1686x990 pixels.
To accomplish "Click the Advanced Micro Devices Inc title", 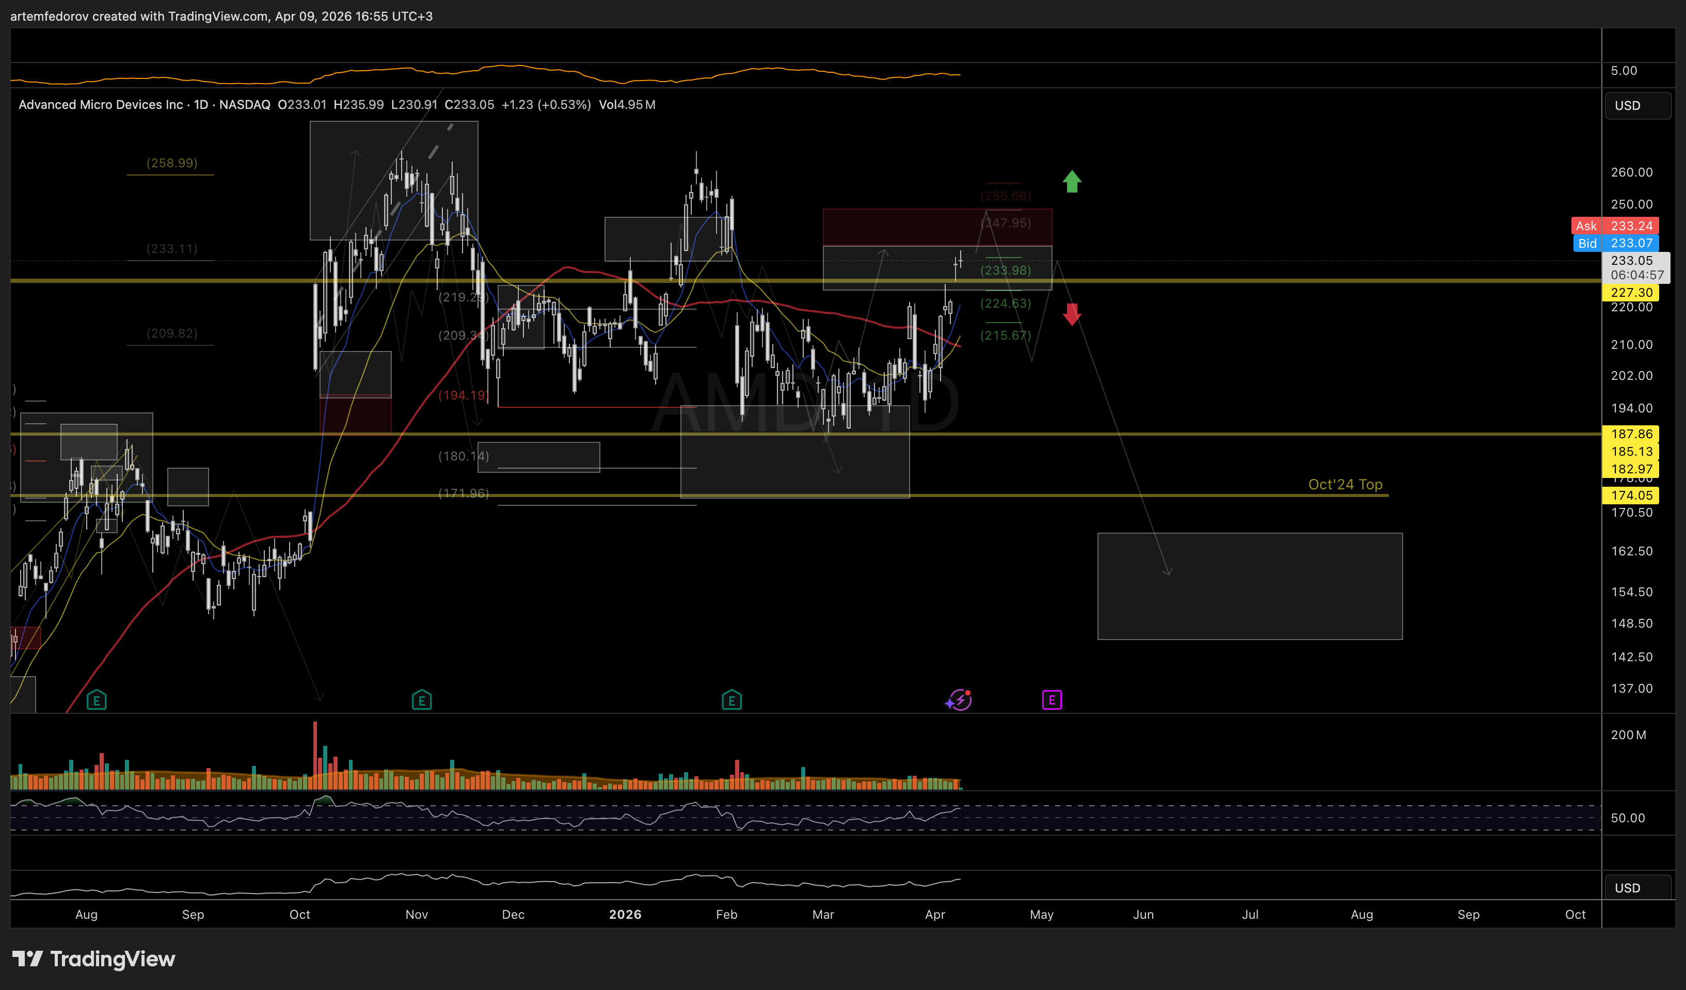I will (100, 105).
